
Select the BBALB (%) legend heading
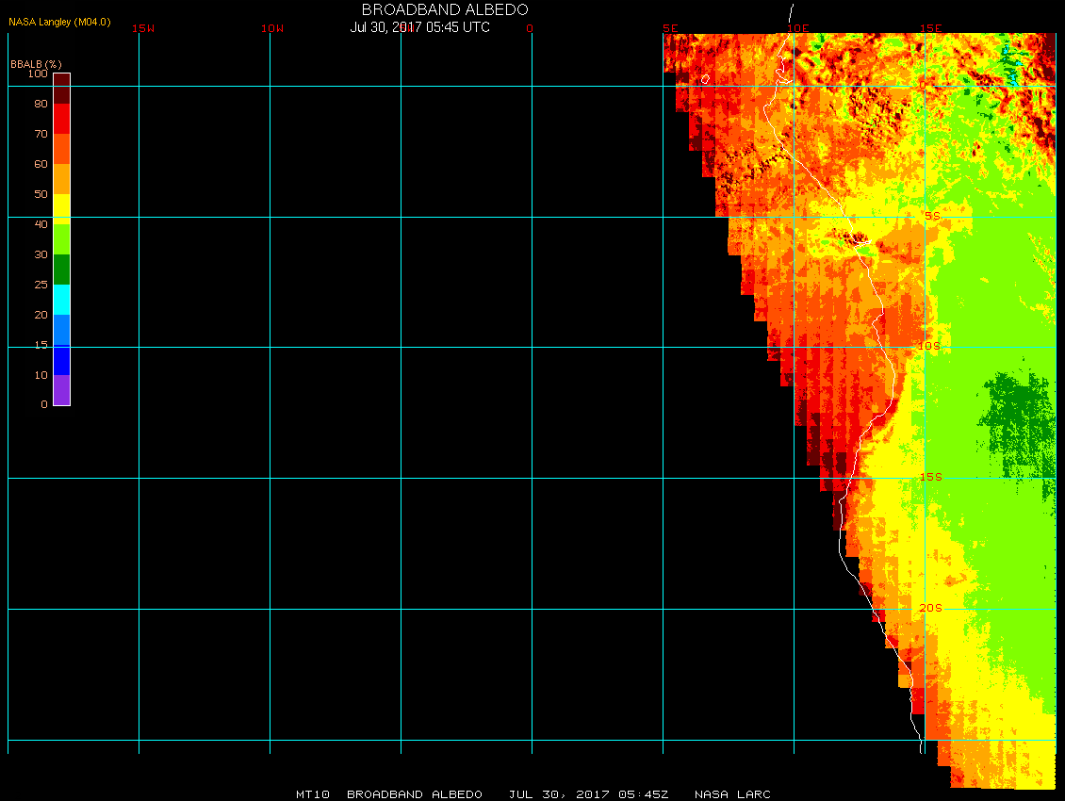[36, 63]
